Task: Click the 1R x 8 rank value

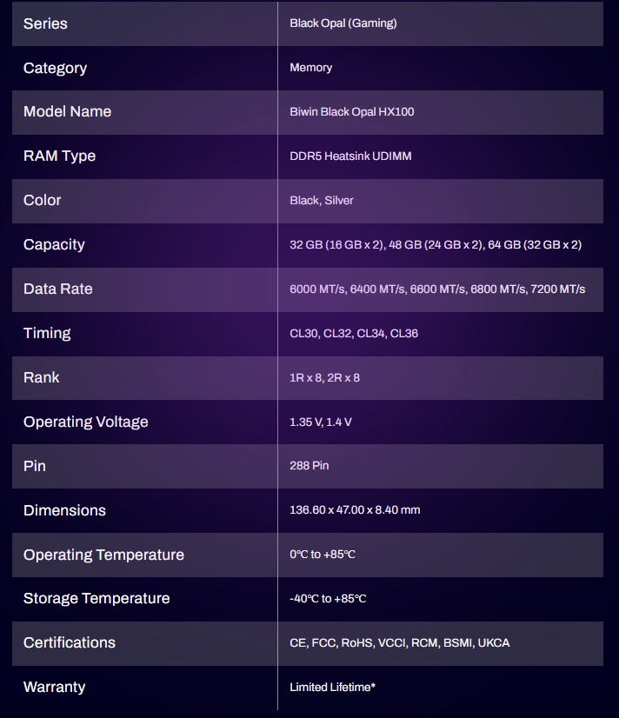Action: click(x=324, y=378)
